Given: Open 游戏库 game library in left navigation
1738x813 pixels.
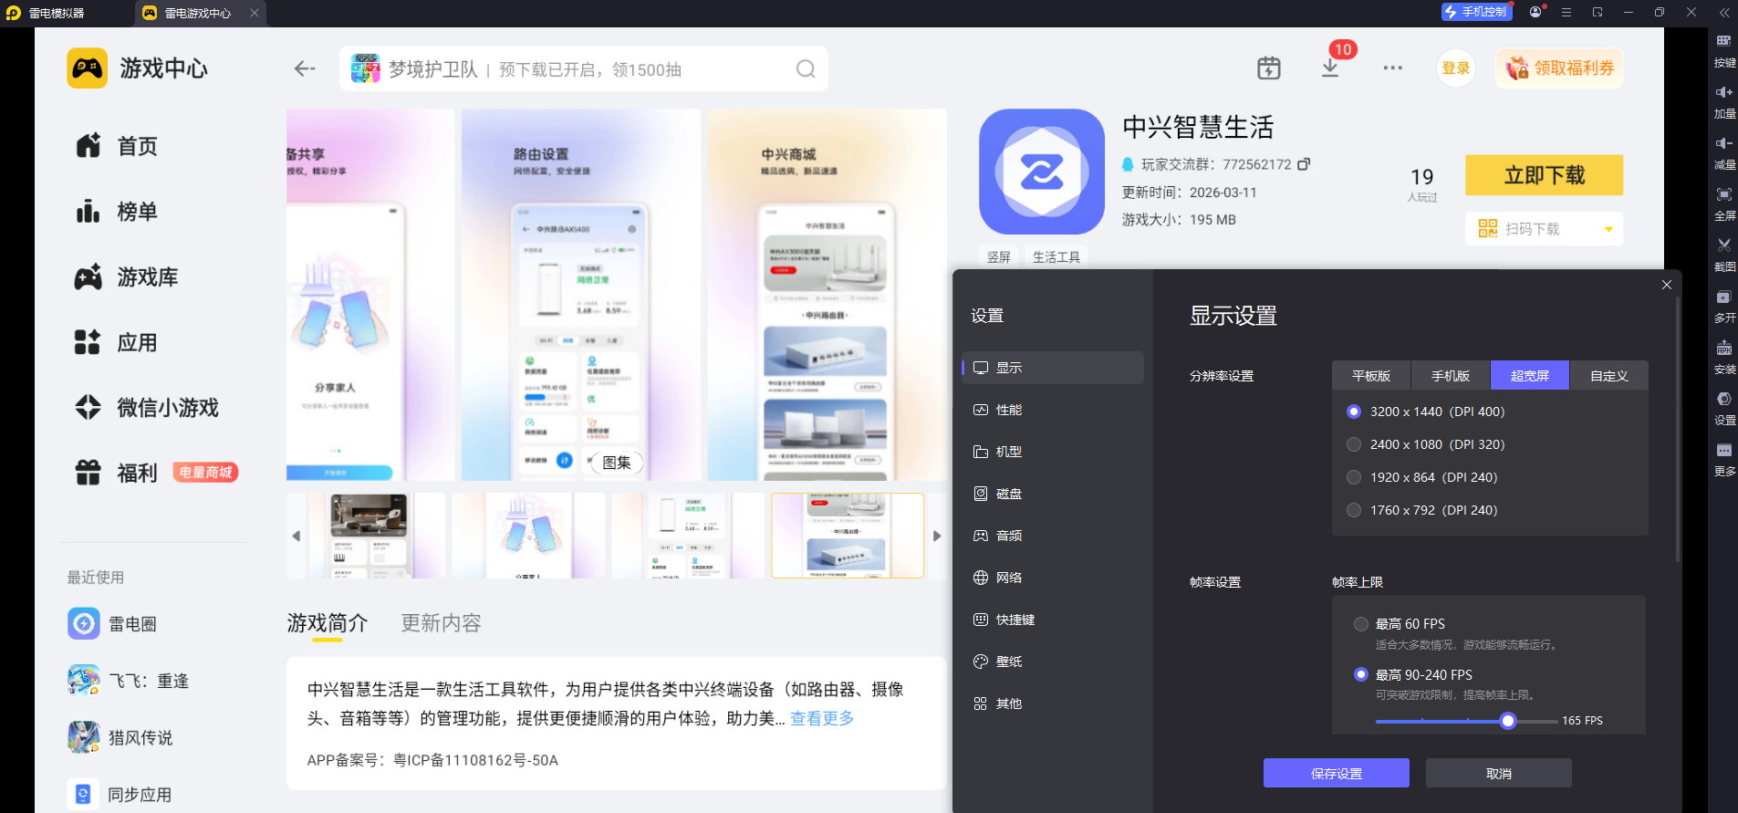Looking at the screenshot, I should [x=127, y=277].
